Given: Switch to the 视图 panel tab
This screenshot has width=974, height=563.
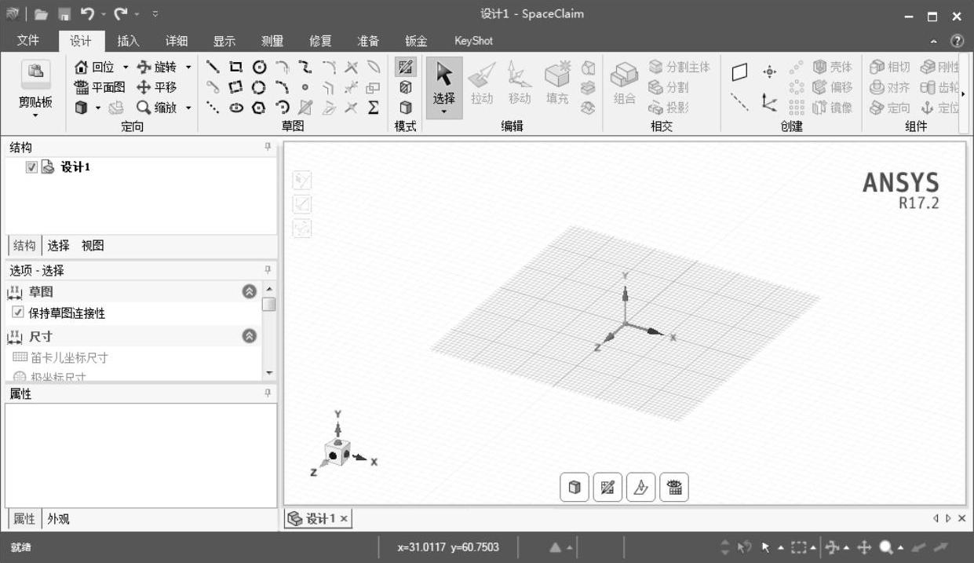Looking at the screenshot, I should tap(93, 246).
